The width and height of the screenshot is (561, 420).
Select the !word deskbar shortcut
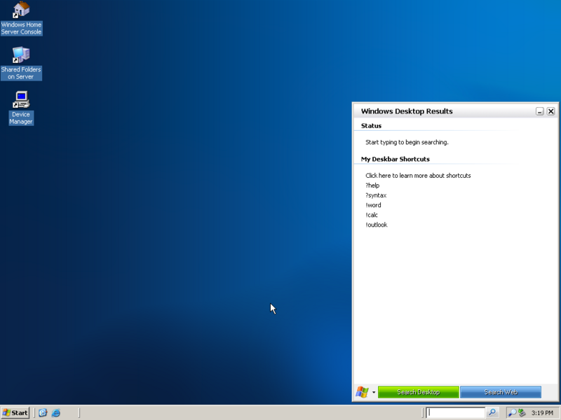(x=373, y=205)
